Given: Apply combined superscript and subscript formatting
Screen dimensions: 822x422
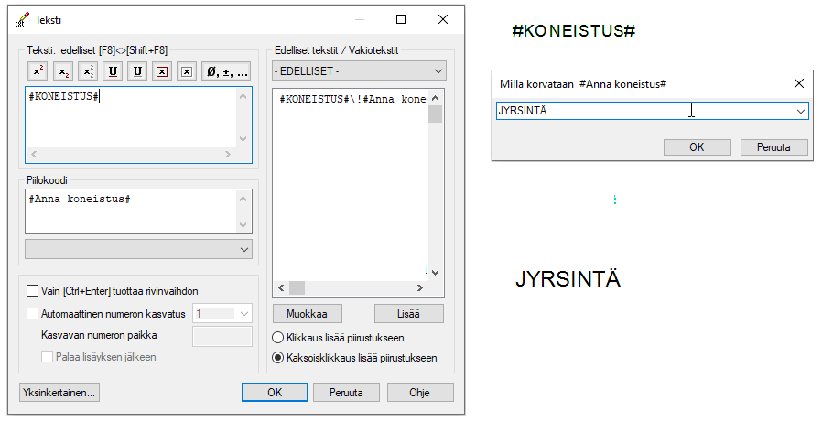Looking at the screenshot, I should pos(88,71).
